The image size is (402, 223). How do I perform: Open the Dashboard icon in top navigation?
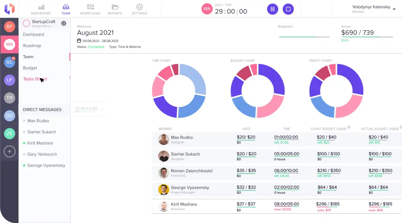(x=41, y=7)
